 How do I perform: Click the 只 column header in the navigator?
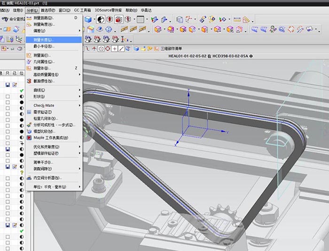(x=8, y=73)
